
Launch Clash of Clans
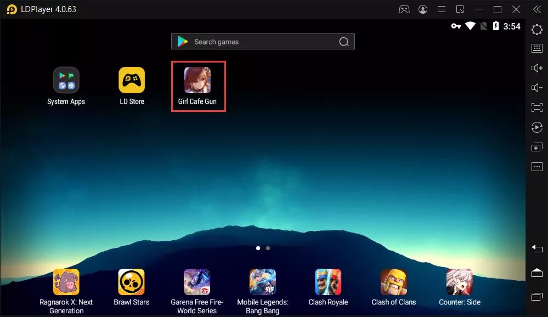(x=393, y=281)
